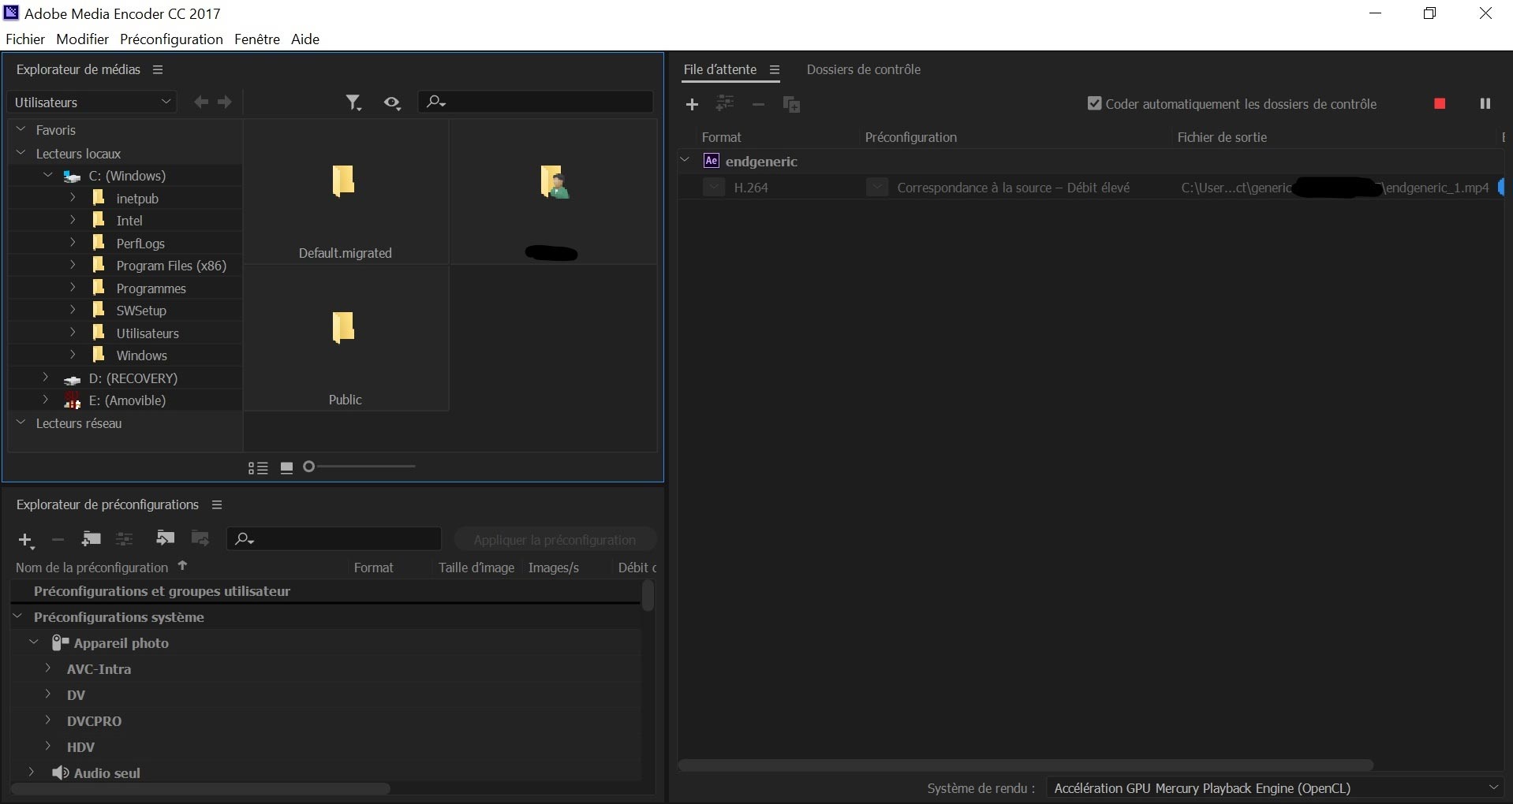Open the Aide menu
1513x804 pixels.
(305, 39)
